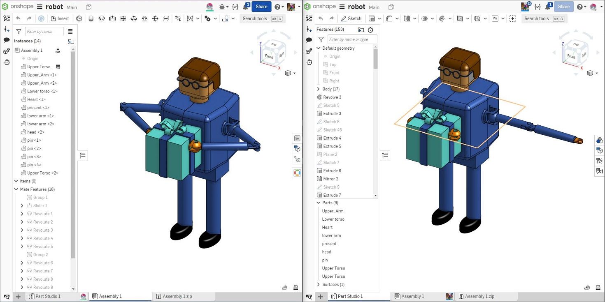This screenshot has width=605, height=302.
Task: Select the Slider mate tool in assembly toolbar
Action: 112,18
